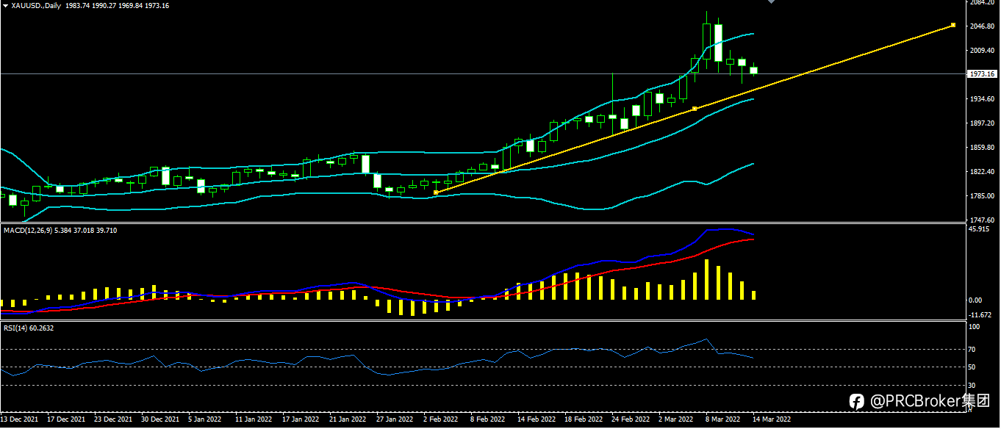Screen dimensions: 1001x429
Task: Click the RSI scale value 100
Action: [x=974, y=328]
